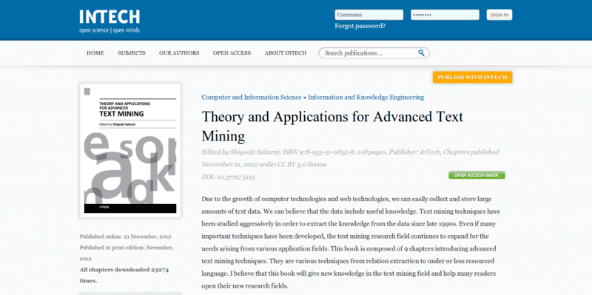
Task: Open the Our Authors menu item
Action: [179, 52]
